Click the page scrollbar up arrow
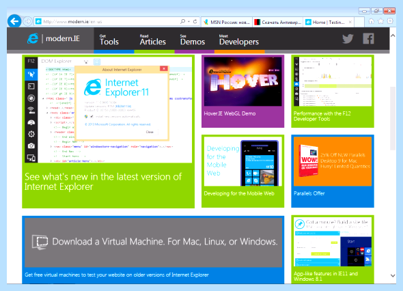 click(393, 36)
